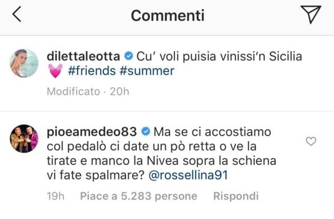Open pioeamedeo83's profile picture
Viewport: 334px width, 219px height.
click(x=24, y=138)
